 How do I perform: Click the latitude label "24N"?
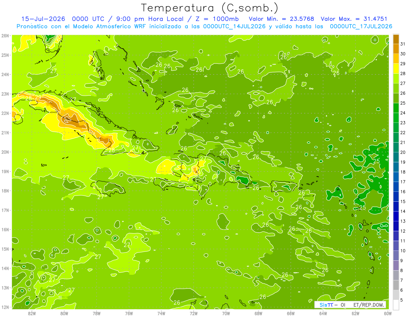tap(5, 74)
